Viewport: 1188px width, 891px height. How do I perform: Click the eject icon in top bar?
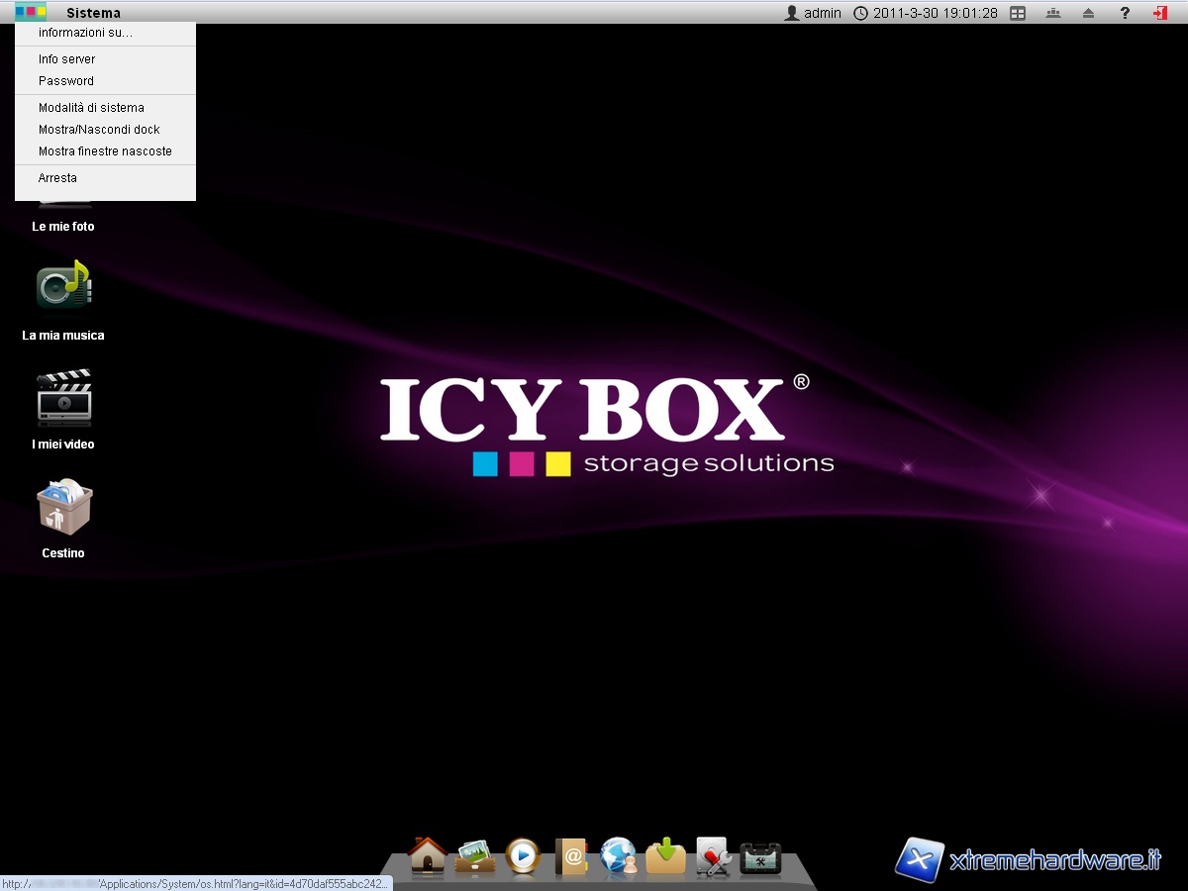tap(1089, 13)
